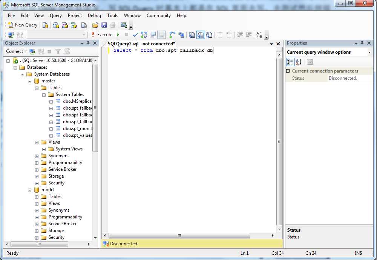Select the SQLQuery2.sql tab
This screenshot has height=260, width=377.
[x=141, y=44]
